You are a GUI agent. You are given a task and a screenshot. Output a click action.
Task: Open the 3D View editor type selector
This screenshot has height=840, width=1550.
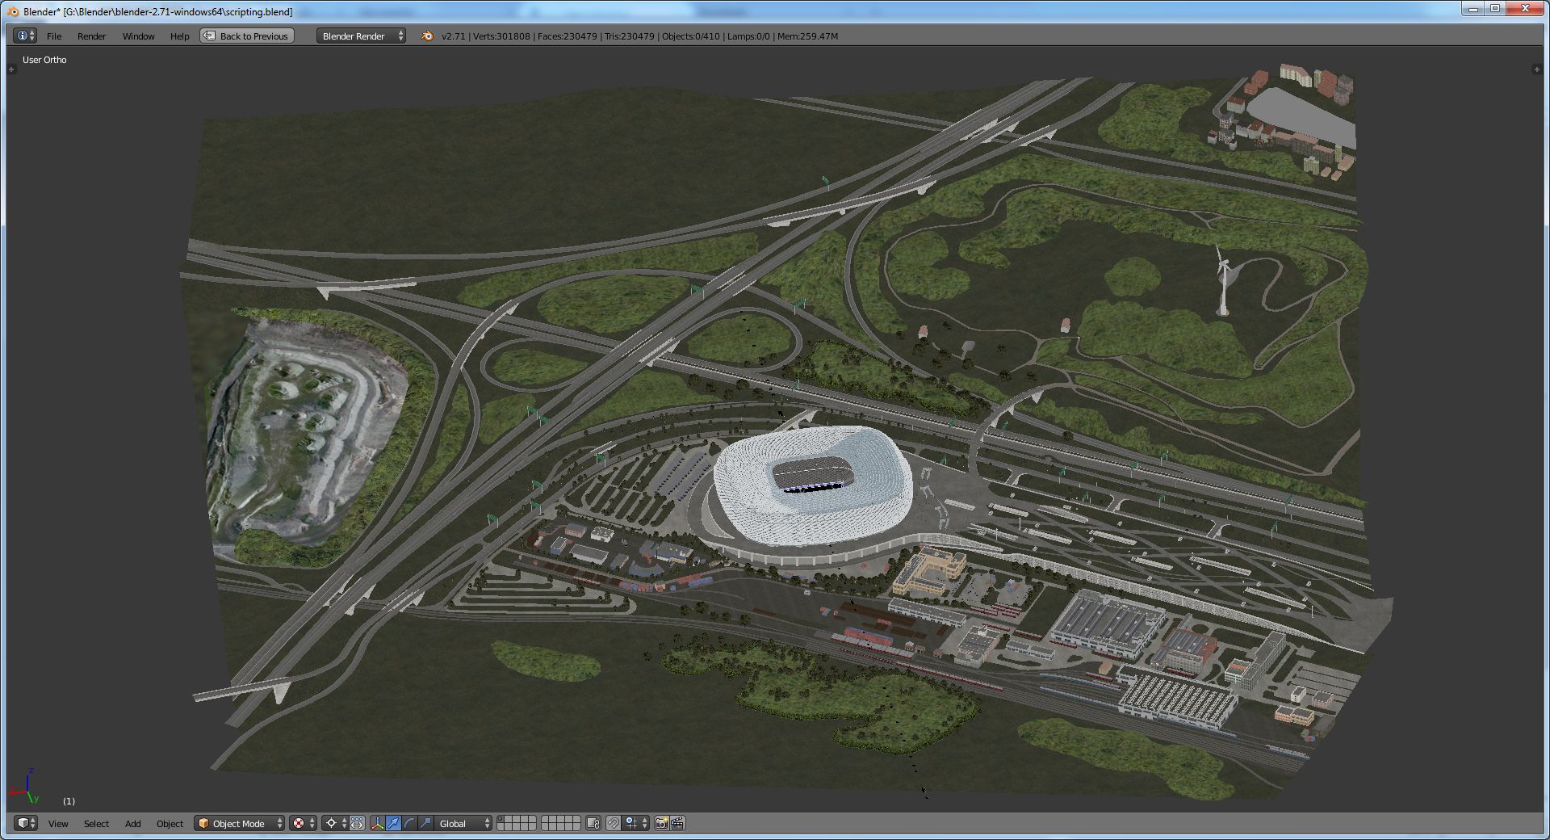click(x=27, y=823)
